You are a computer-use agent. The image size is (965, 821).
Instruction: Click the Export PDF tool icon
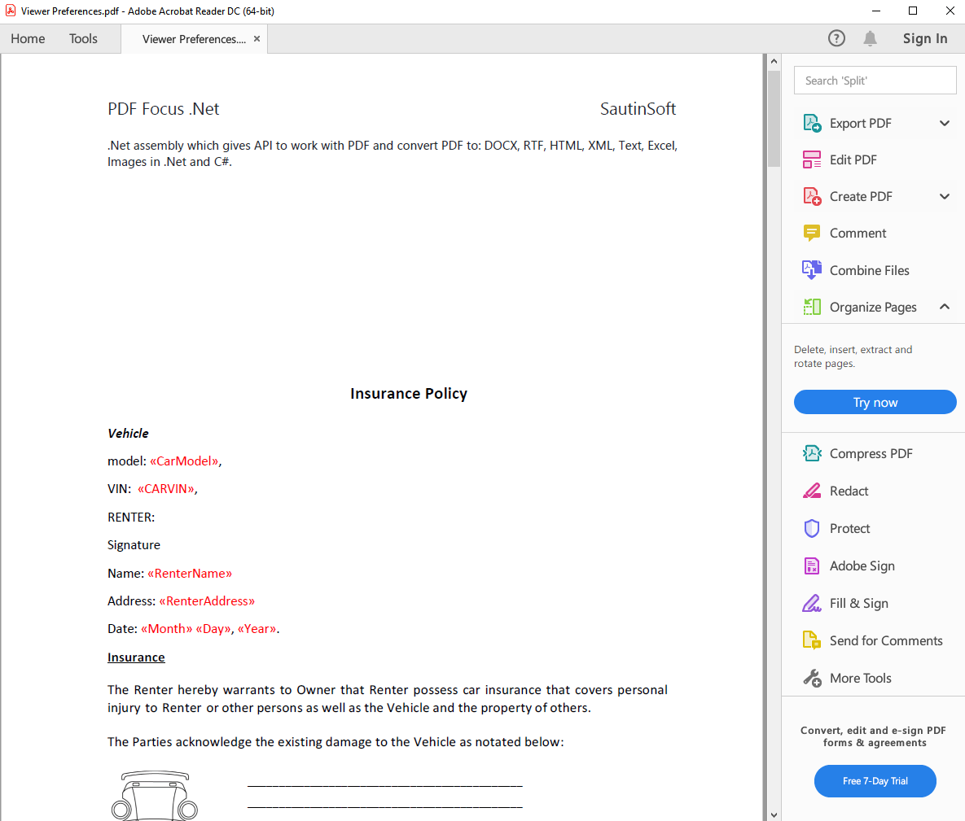(812, 123)
